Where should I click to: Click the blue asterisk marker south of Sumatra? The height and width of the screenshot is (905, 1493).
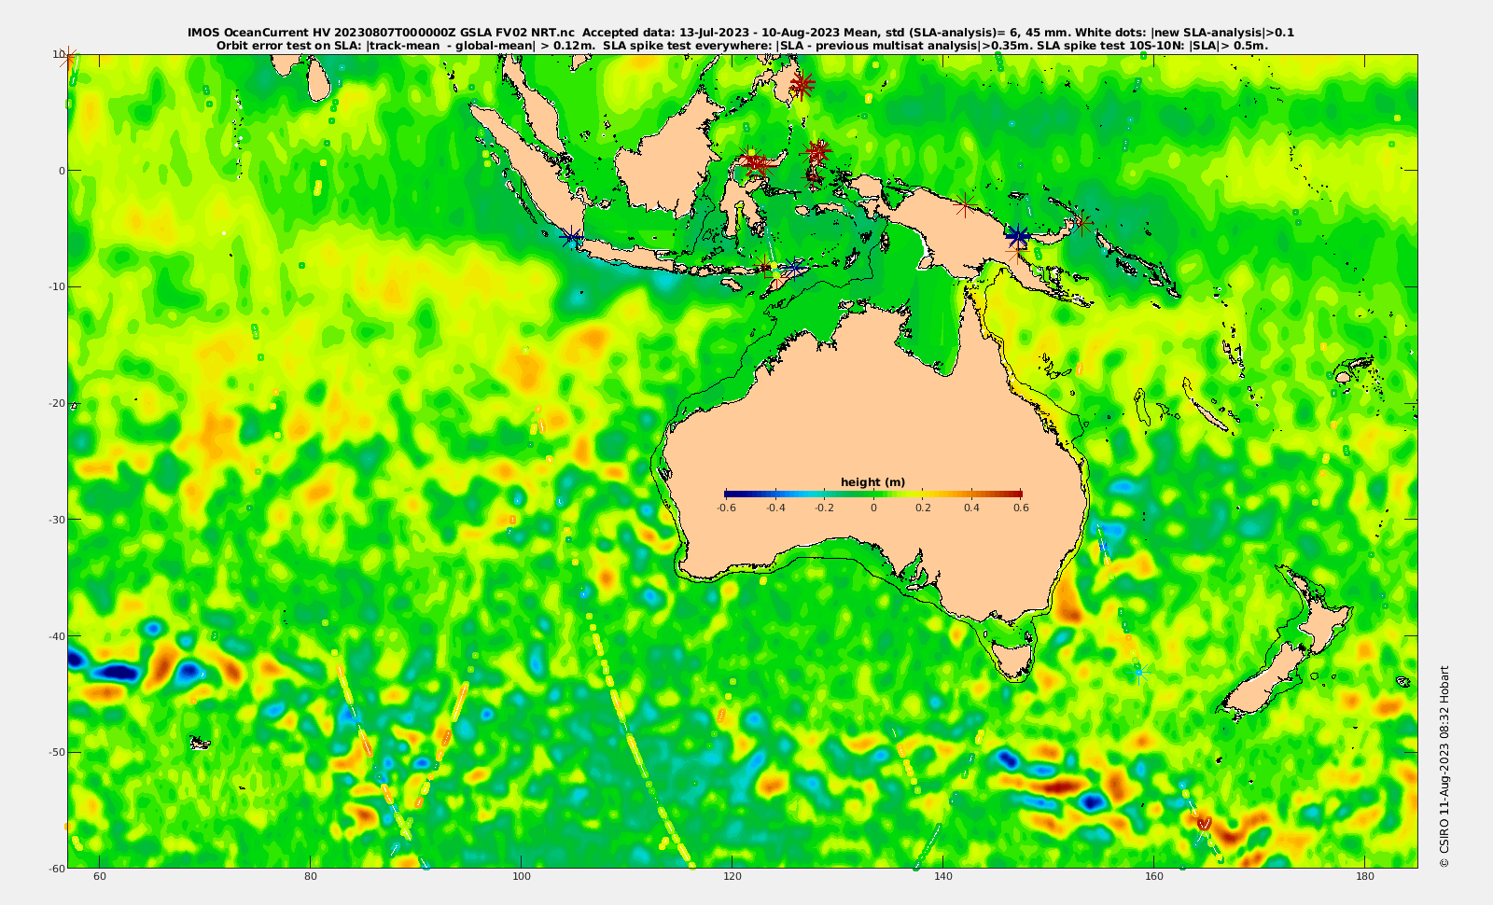point(571,238)
